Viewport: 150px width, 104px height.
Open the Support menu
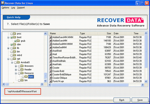click(21, 8)
